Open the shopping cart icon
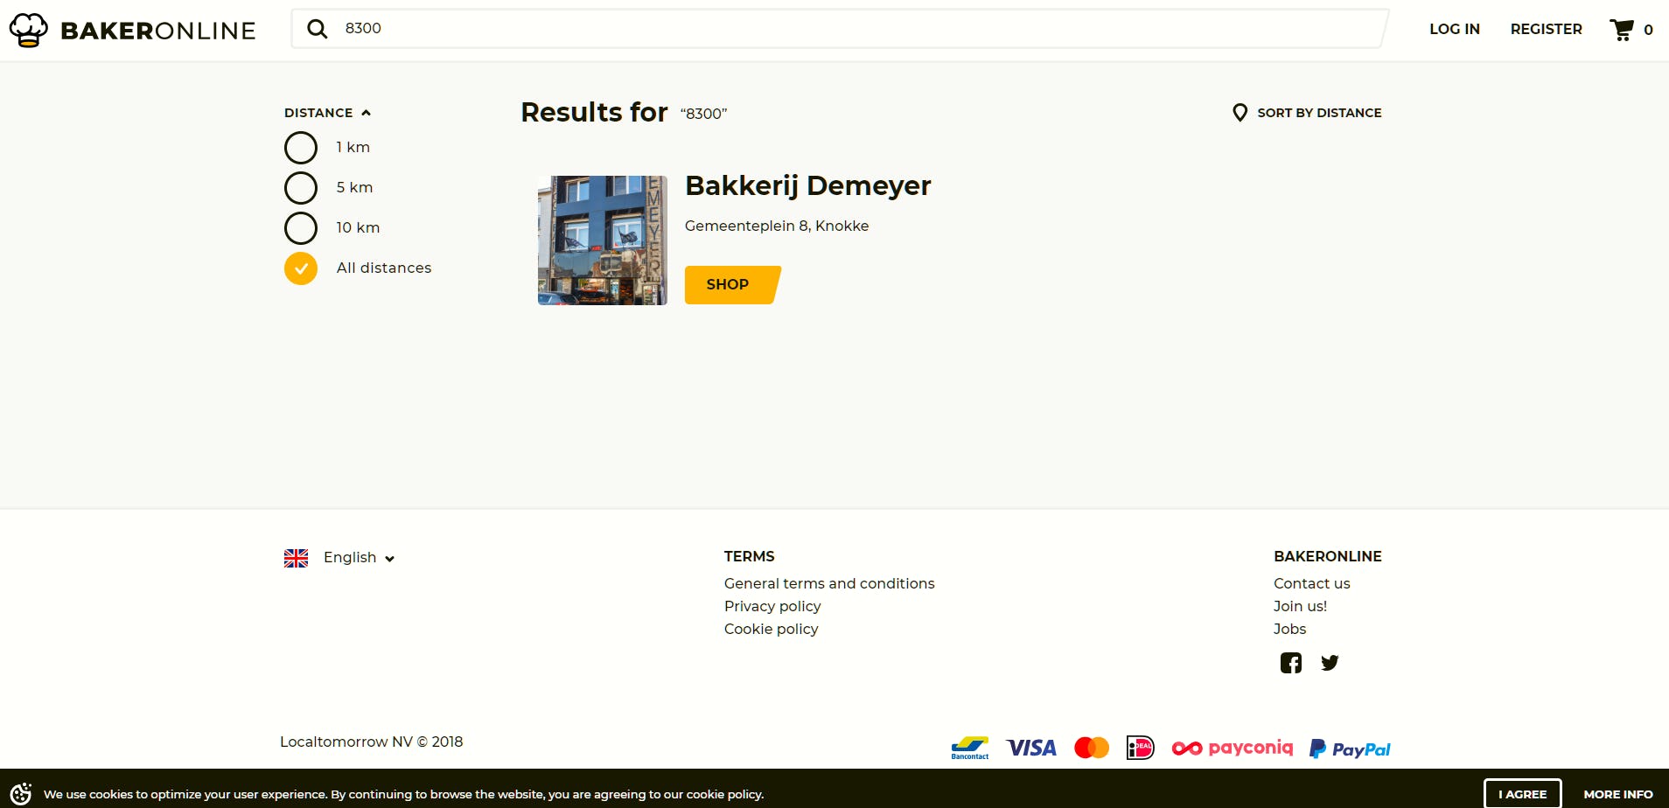Viewport: 1669px width, 808px height. click(x=1622, y=30)
